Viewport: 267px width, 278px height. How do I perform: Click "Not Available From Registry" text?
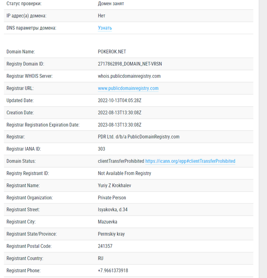click(x=124, y=174)
